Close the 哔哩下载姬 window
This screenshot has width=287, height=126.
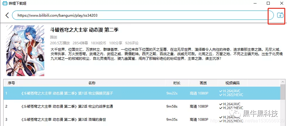click(282, 3)
